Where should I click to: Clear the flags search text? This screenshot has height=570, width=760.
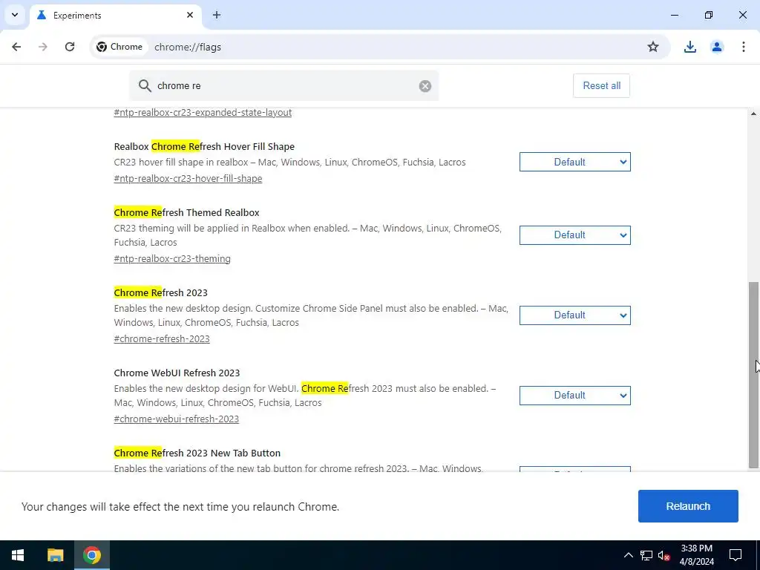(425, 86)
